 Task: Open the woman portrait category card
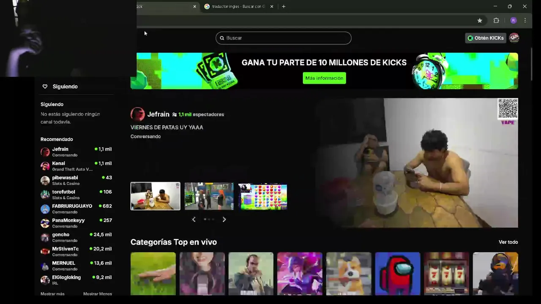(x=202, y=274)
